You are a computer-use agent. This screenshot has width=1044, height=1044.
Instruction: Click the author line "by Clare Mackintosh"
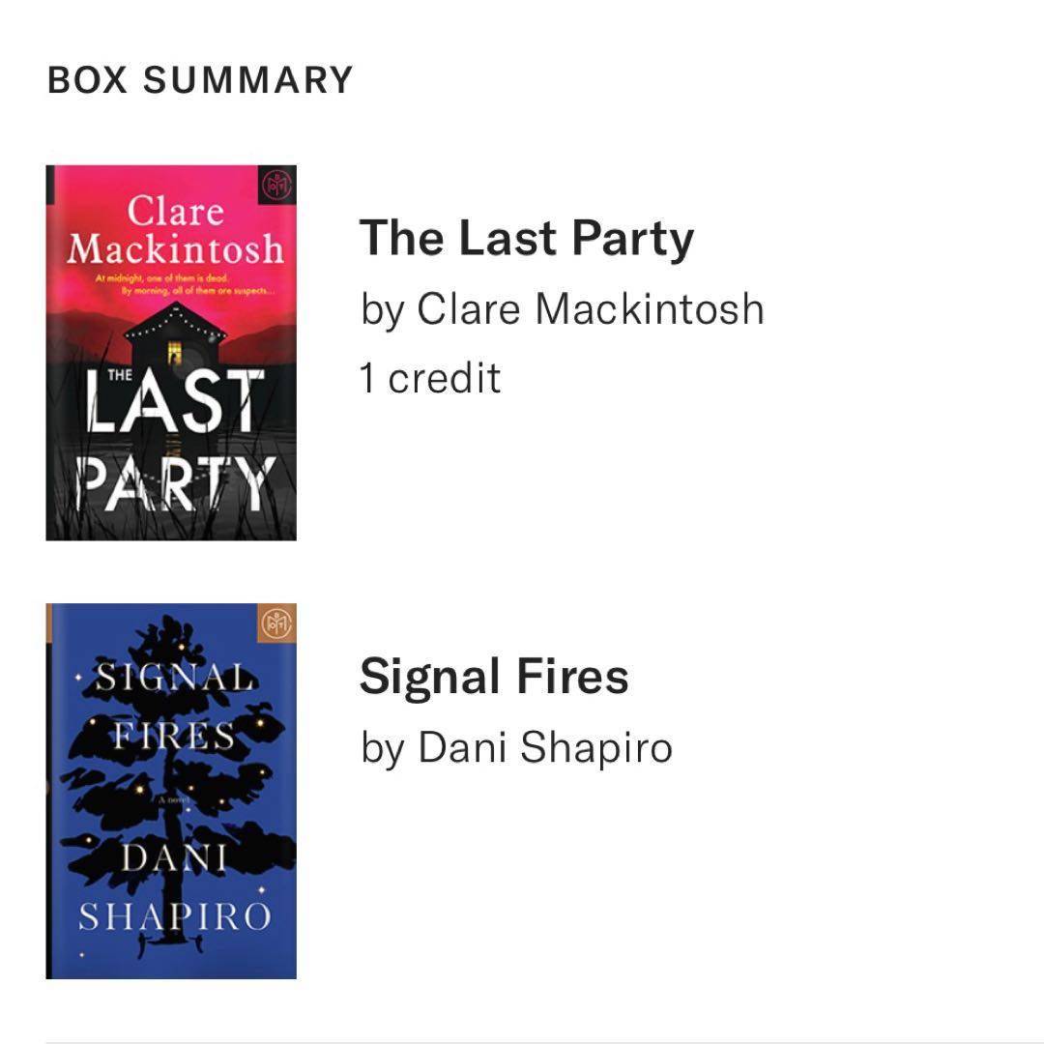tap(562, 309)
